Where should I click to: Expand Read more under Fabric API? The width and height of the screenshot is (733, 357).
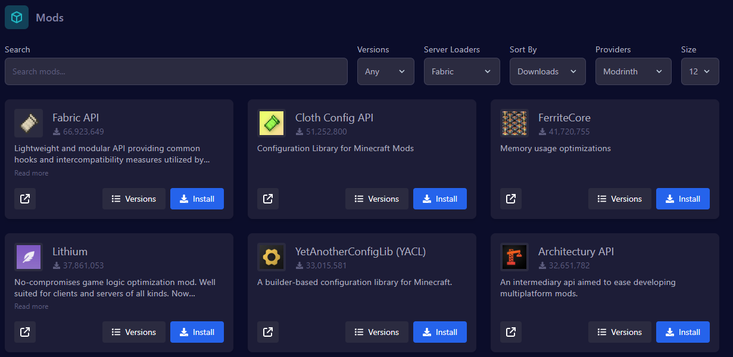32,173
